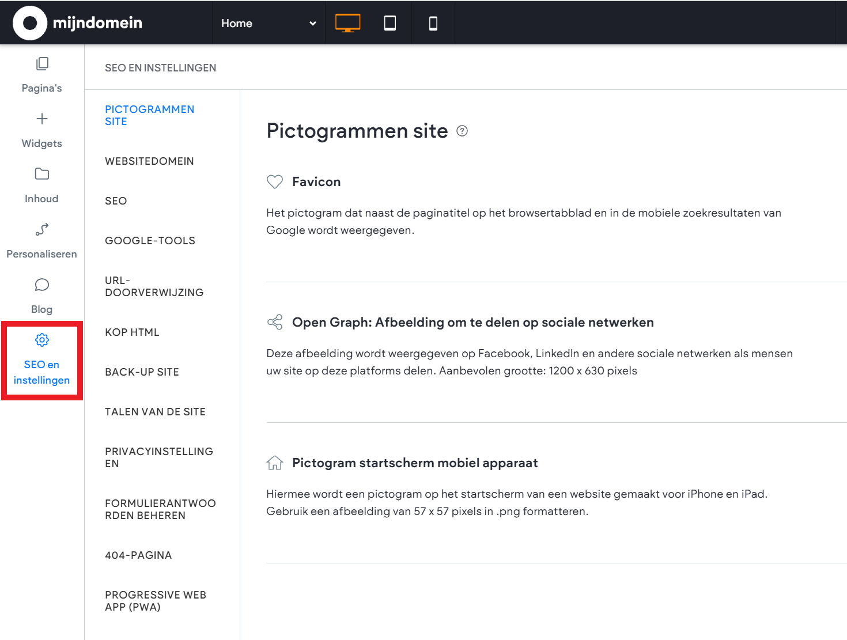The image size is (847, 640).
Task: Open the Back-up site section
Action: tap(142, 372)
